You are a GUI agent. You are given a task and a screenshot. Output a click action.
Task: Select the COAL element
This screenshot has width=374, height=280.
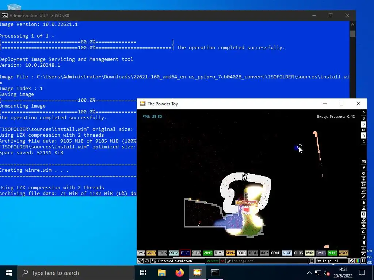(x=275, y=253)
